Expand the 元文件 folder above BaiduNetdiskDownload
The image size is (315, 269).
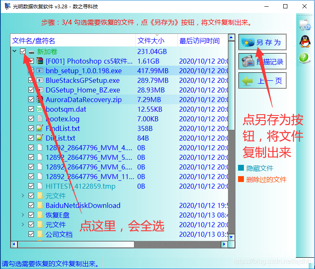coord(23,195)
